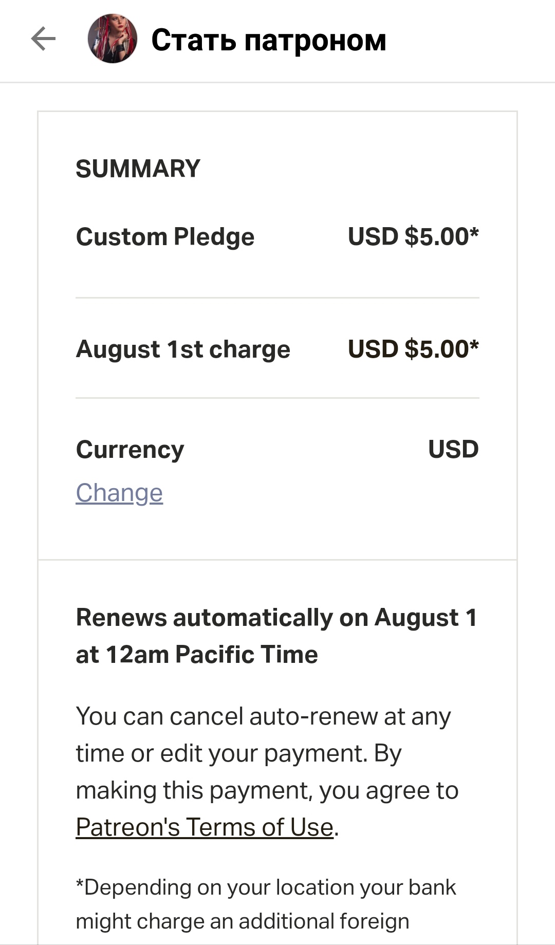The image size is (555, 945).
Task: Open the creator's profile avatar
Action: click(x=113, y=39)
